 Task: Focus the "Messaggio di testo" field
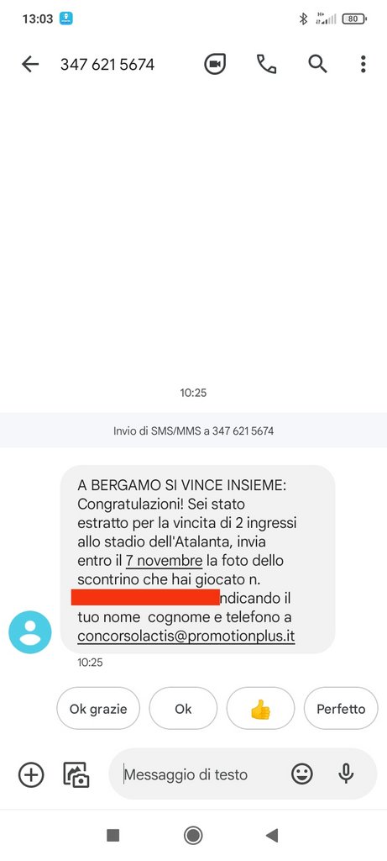(203, 774)
